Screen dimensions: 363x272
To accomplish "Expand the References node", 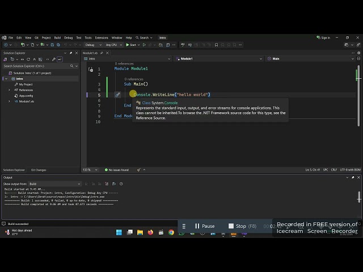I will click(x=9, y=90).
